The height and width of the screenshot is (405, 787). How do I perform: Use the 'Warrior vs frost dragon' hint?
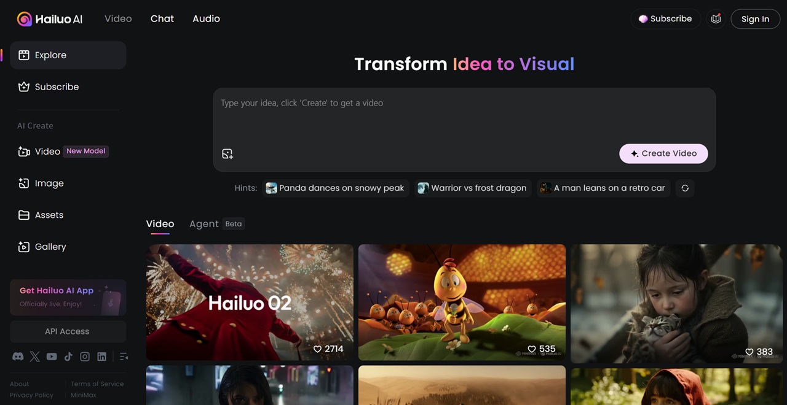(473, 188)
